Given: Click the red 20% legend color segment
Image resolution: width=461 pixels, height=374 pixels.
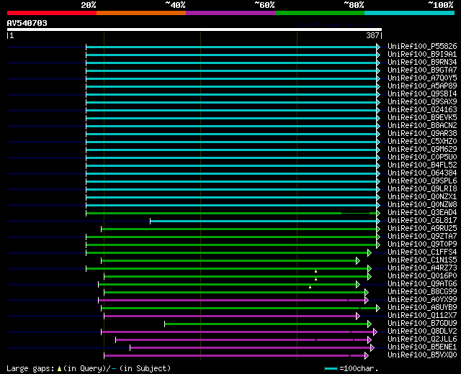Looking at the screenshot, I should [52, 13].
